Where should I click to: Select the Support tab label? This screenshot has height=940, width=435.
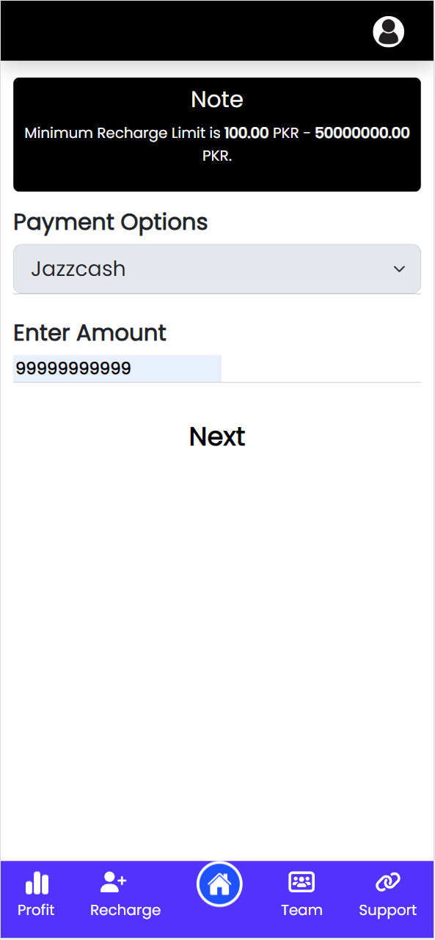[x=387, y=911]
